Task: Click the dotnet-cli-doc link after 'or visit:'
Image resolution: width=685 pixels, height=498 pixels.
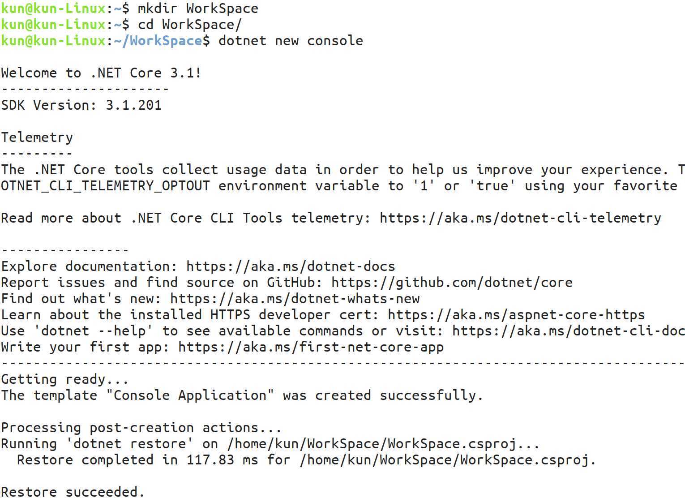Action: pyautogui.click(x=568, y=331)
